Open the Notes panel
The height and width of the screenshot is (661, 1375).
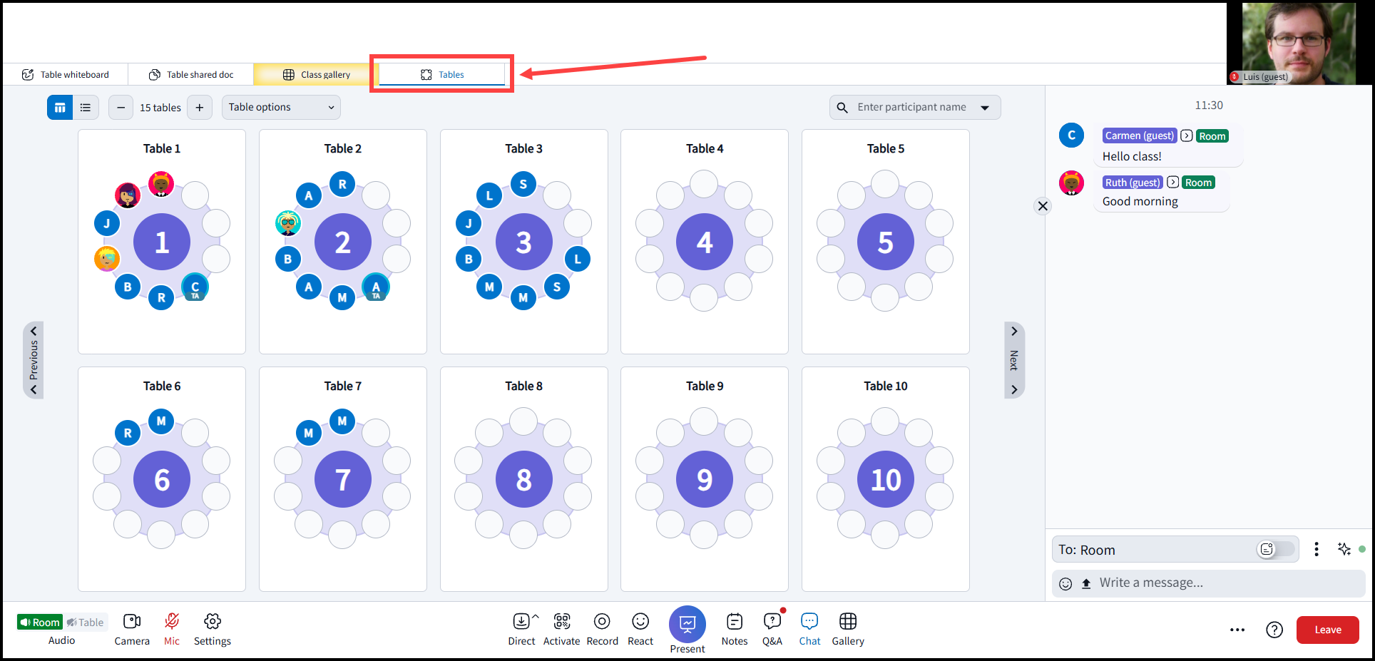[735, 629]
